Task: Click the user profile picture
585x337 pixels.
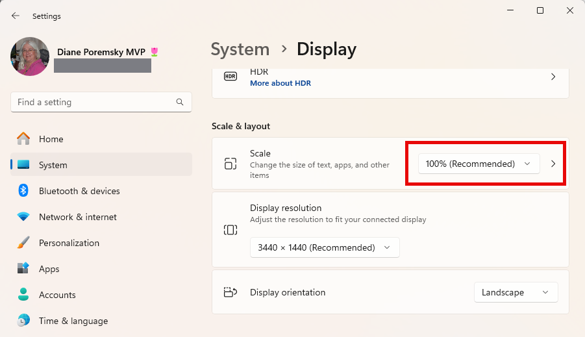Action: 30,56
